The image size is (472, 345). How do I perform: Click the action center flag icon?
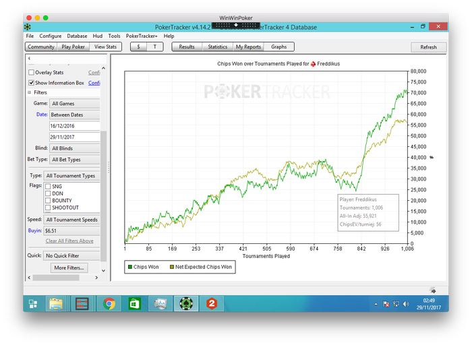386,304
